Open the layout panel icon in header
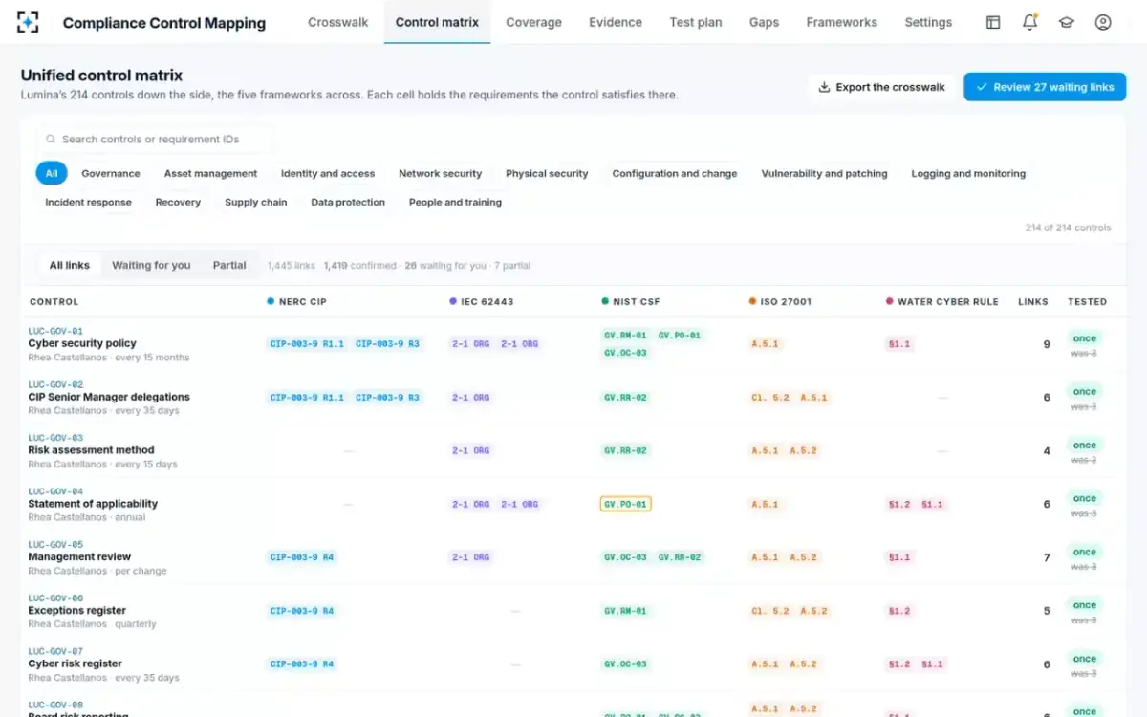This screenshot has width=1147, height=717. pyautogui.click(x=993, y=22)
